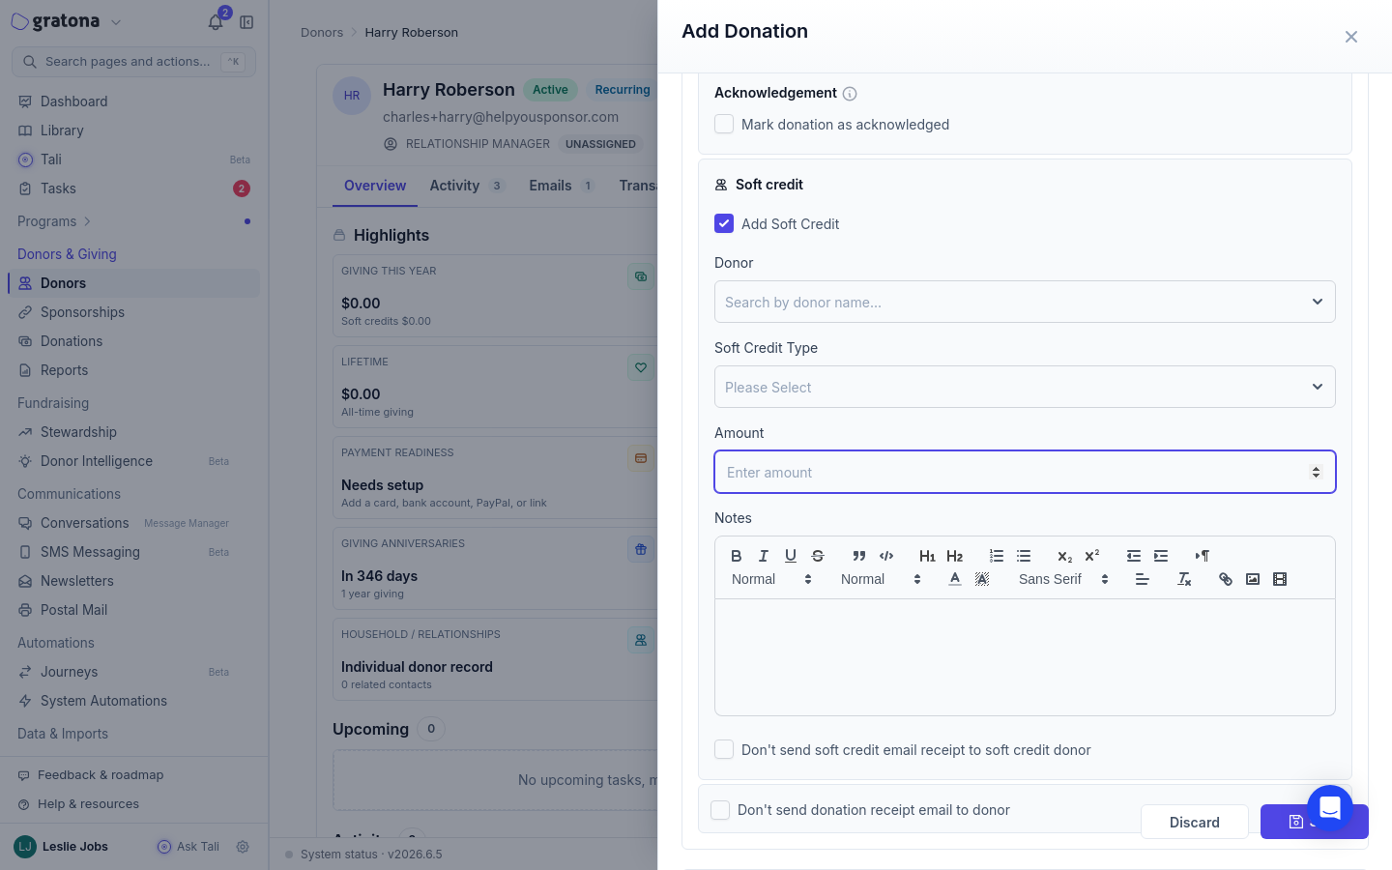Check Don't send soft credit email receipt

pos(724,749)
